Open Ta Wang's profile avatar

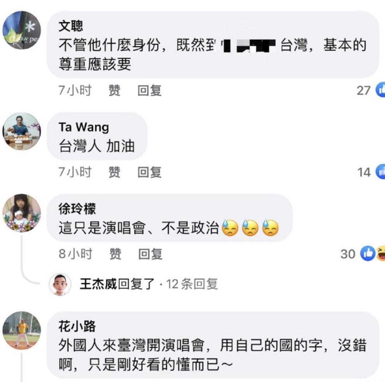22,131
